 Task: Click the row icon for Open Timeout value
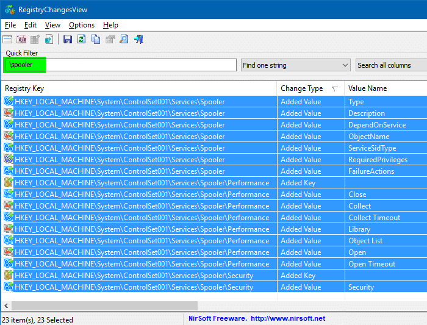[9, 264]
